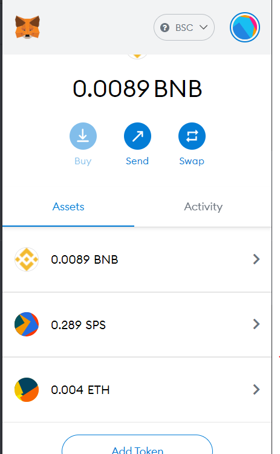Open the BSC network selector dropdown
This screenshot has height=454, width=280.
pyautogui.click(x=184, y=27)
